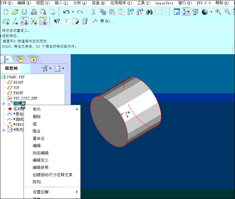Click the selection rectangle filter icon
The image size is (235, 199).
(158, 12)
